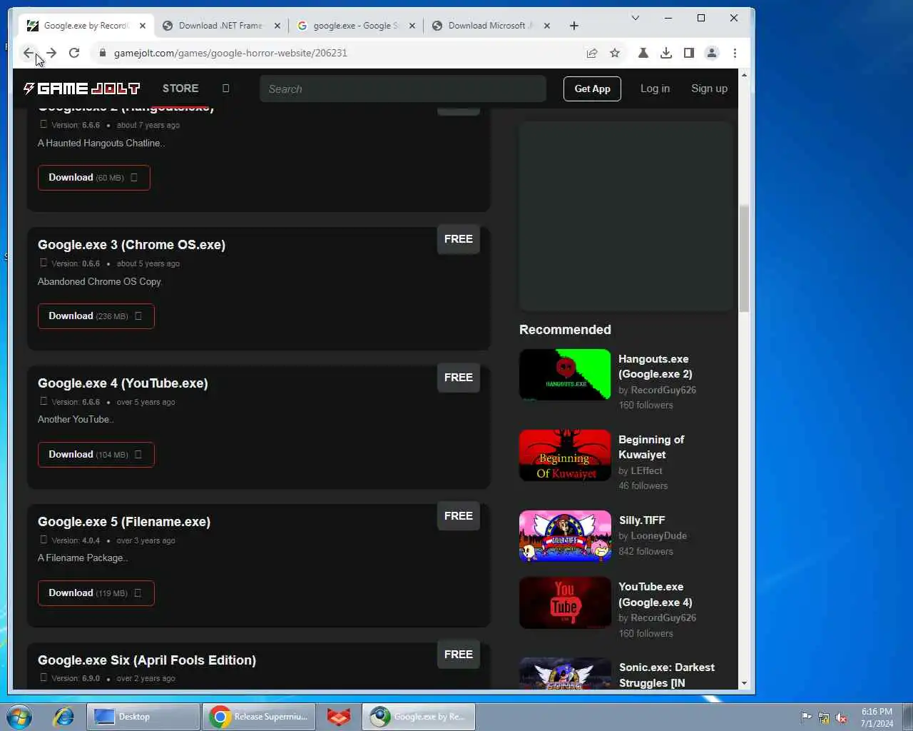Click the scrollbar down arrow
The height and width of the screenshot is (731, 913).
[x=744, y=683]
